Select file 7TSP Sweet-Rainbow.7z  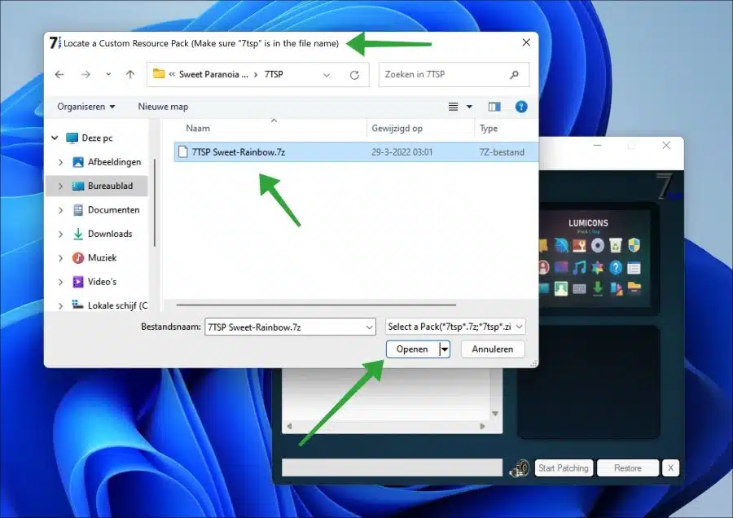356,152
